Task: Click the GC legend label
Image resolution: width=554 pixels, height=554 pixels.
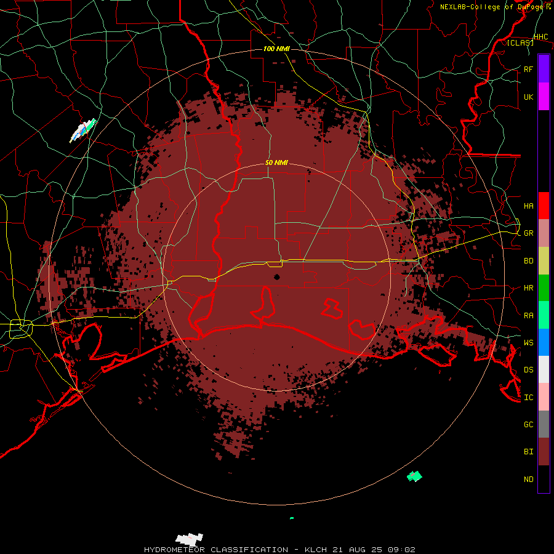Action: pyautogui.click(x=528, y=424)
